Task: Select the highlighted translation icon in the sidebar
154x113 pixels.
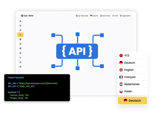Action: pos(20,35)
